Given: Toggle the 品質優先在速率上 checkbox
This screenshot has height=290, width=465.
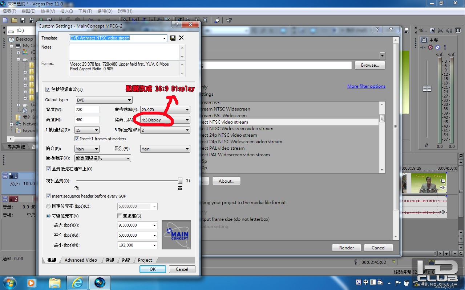Looking at the screenshot, I should (48, 169).
